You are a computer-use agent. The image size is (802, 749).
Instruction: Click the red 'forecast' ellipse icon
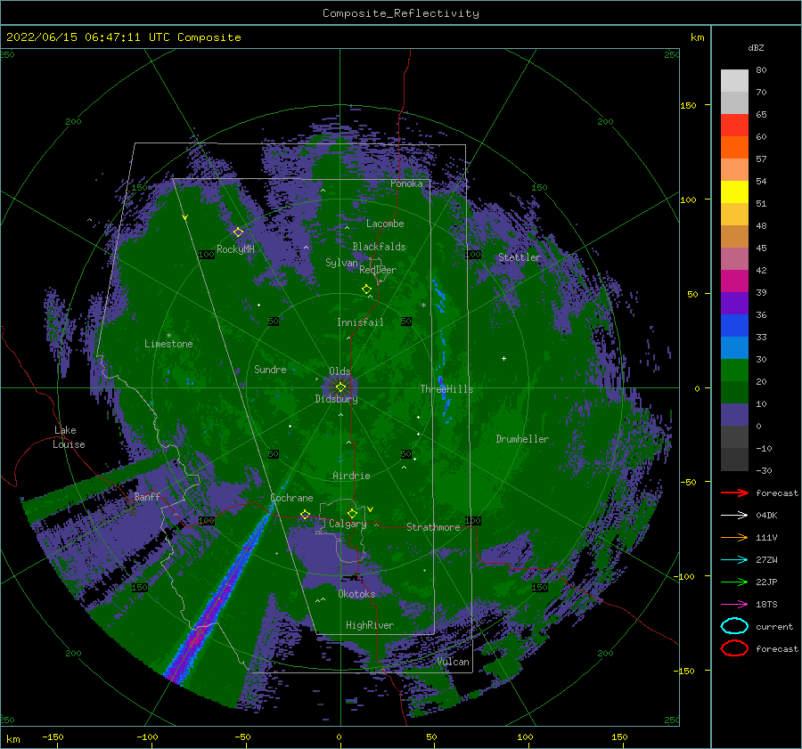tap(734, 648)
